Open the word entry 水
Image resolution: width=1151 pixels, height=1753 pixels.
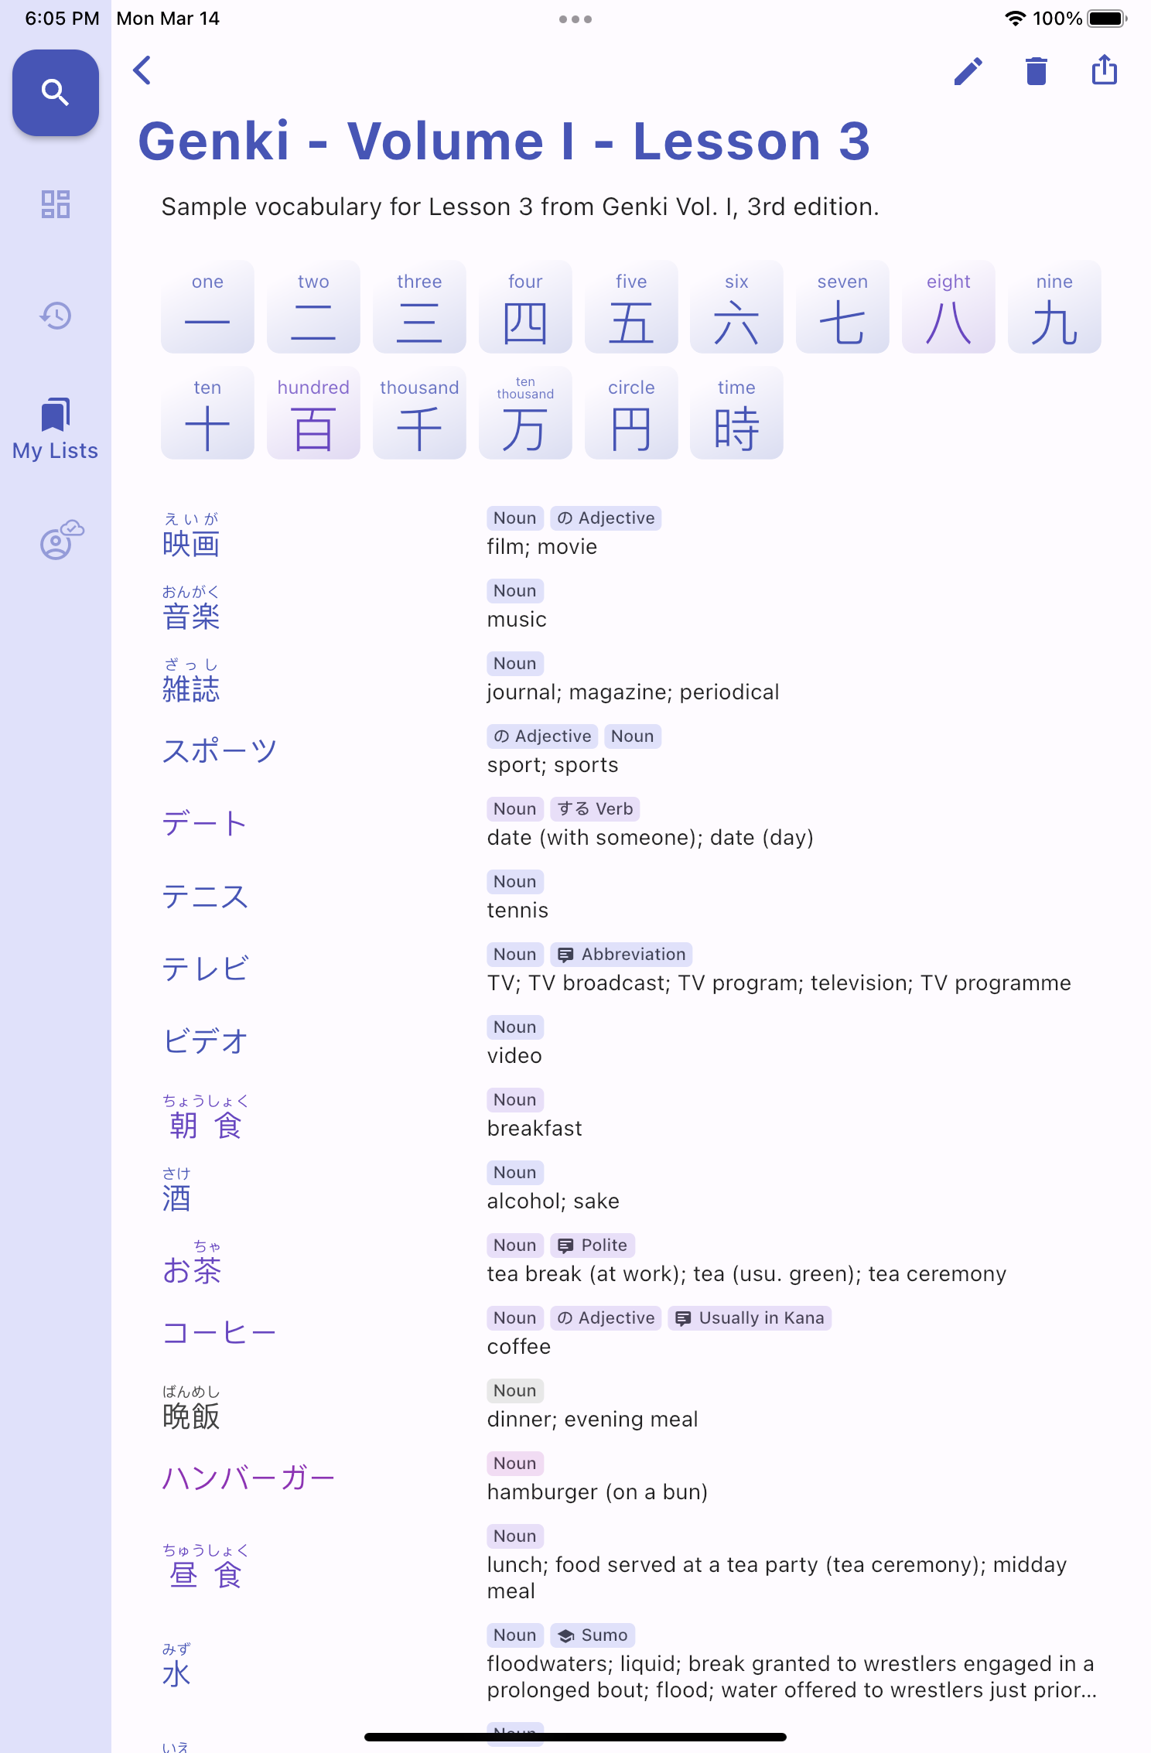coord(176,1666)
